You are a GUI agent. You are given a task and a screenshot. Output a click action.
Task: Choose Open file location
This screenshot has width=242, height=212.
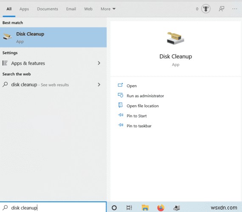[143, 106]
